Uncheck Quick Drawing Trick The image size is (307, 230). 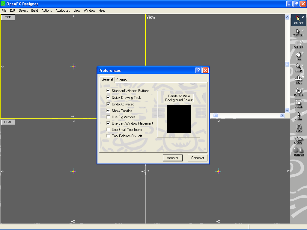pos(108,97)
